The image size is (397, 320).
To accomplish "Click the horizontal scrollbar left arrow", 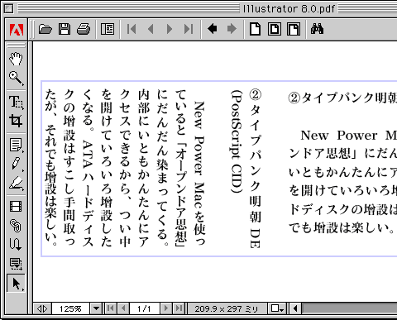I will coord(295,308).
